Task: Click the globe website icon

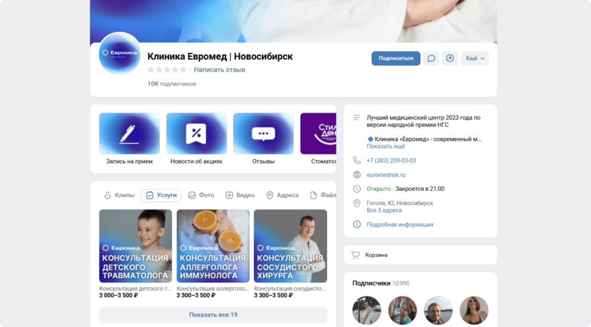Action: point(357,175)
